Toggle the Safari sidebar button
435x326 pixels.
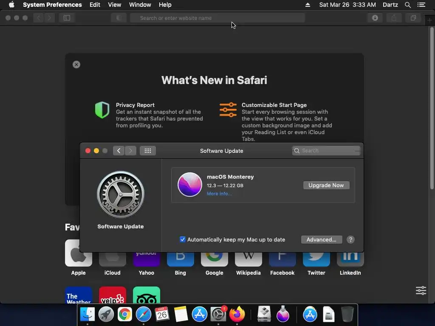click(x=67, y=18)
